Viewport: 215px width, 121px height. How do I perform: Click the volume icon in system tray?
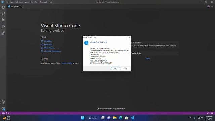pos(202,118)
